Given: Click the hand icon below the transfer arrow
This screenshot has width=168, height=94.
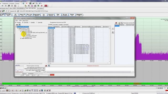Looking at the screenshot, I should tap(113, 32).
